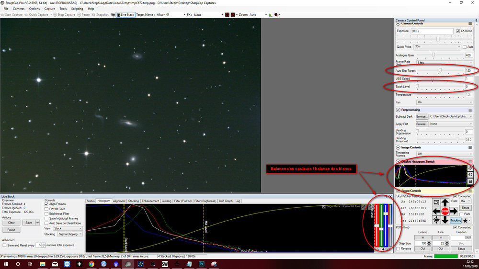This screenshot has width=479, height=269.
Task: Click the red STOP button in Scope Controls
Action: [x=445, y=211]
